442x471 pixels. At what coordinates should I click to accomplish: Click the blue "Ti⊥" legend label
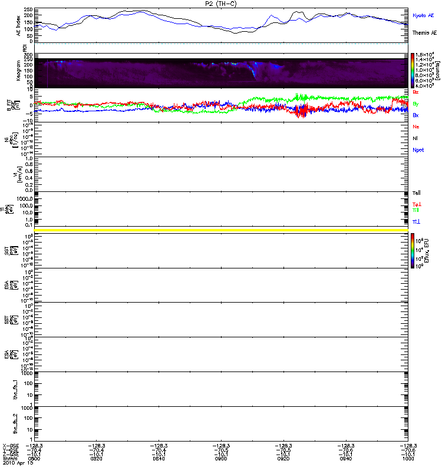[x=416, y=222]
